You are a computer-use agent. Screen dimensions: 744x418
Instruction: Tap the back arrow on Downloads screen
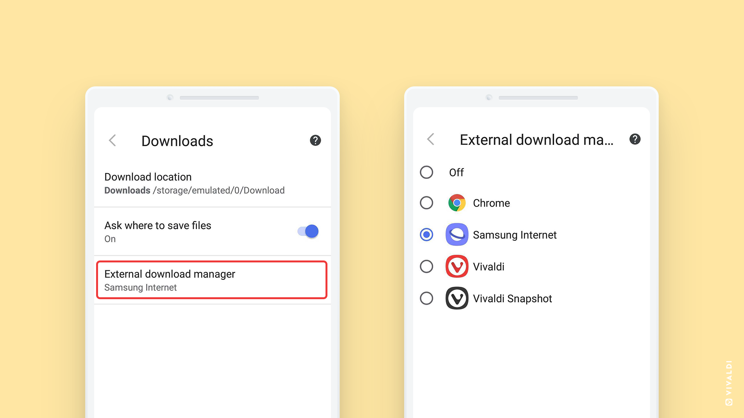click(x=114, y=140)
